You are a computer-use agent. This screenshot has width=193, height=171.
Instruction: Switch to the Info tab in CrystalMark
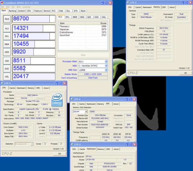click(x=76, y=11)
